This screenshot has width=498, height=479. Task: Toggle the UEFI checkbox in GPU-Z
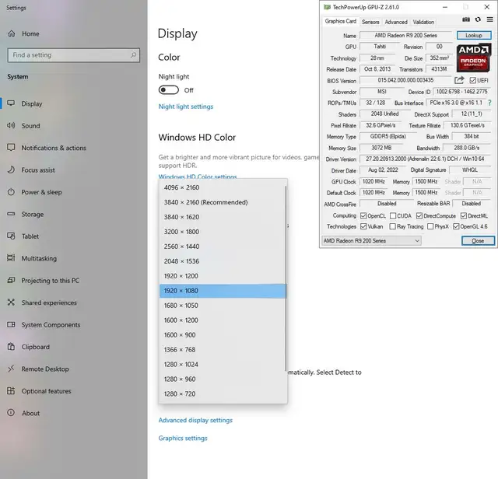click(x=472, y=80)
